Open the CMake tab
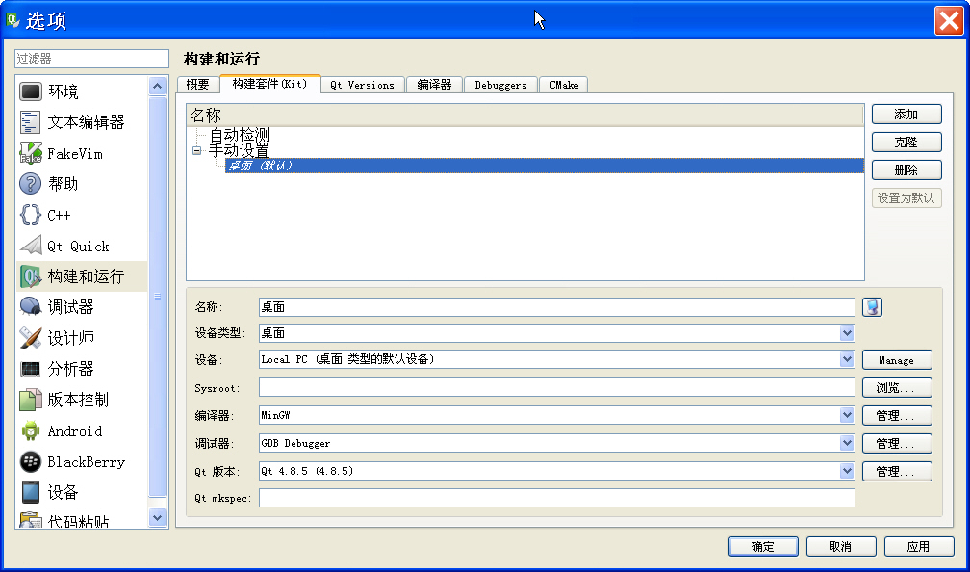This screenshot has width=970, height=572. click(x=564, y=85)
